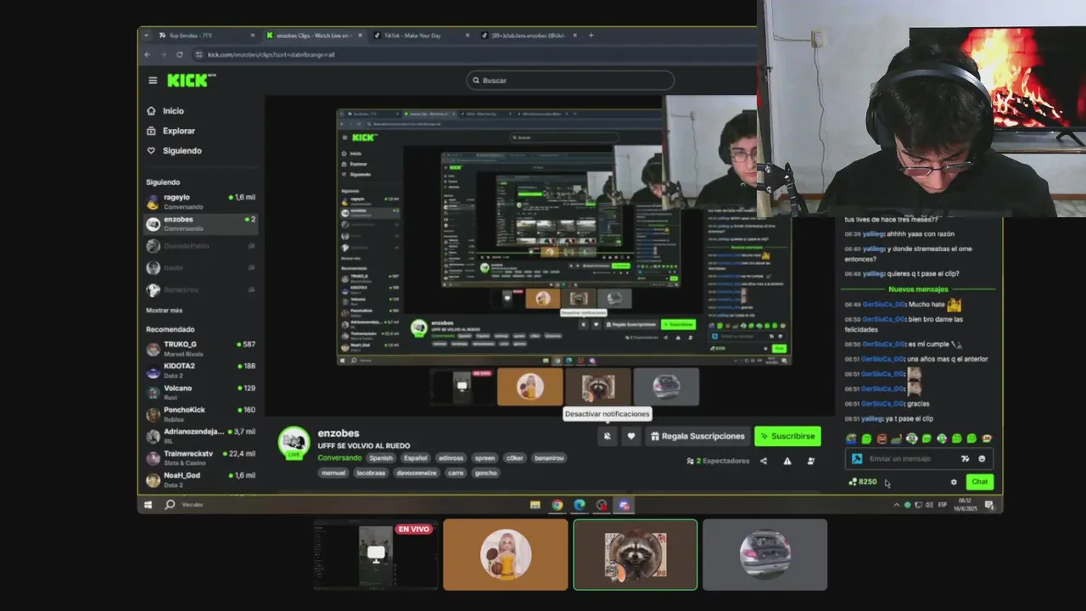Open Volcano Rust channel
1086x611 pixels.
[x=200, y=392]
